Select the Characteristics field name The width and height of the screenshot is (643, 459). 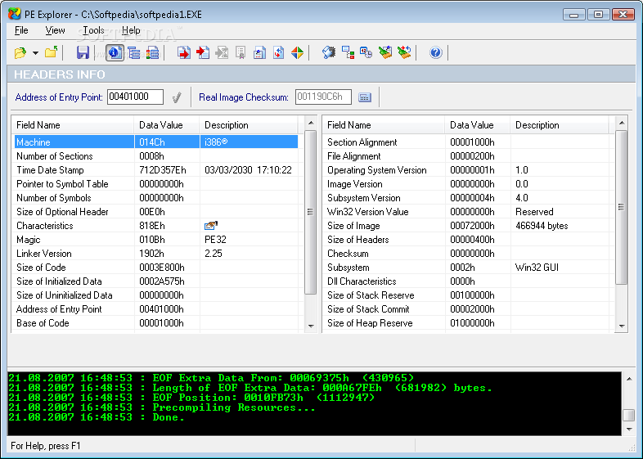tap(45, 226)
